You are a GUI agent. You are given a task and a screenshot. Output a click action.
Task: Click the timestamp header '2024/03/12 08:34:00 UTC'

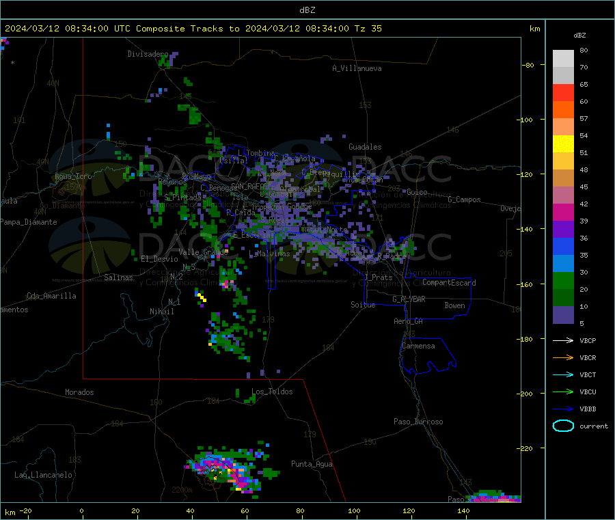pos(67,29)
